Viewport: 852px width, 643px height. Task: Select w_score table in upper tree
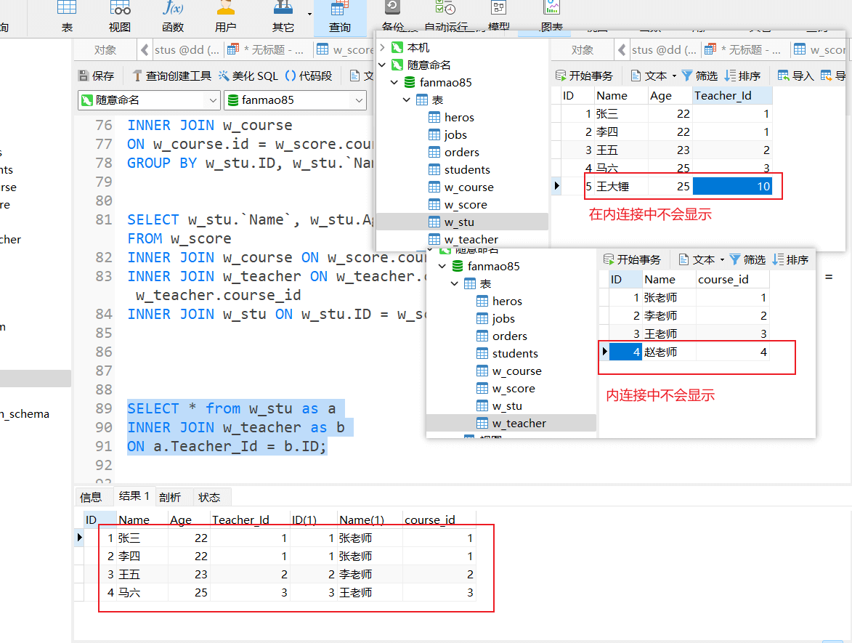458,204
